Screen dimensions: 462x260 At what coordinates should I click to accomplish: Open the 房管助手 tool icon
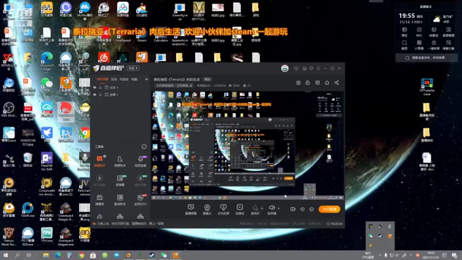pos(120,161)
